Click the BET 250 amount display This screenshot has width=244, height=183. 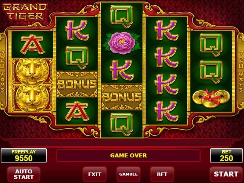coord(226,156)
